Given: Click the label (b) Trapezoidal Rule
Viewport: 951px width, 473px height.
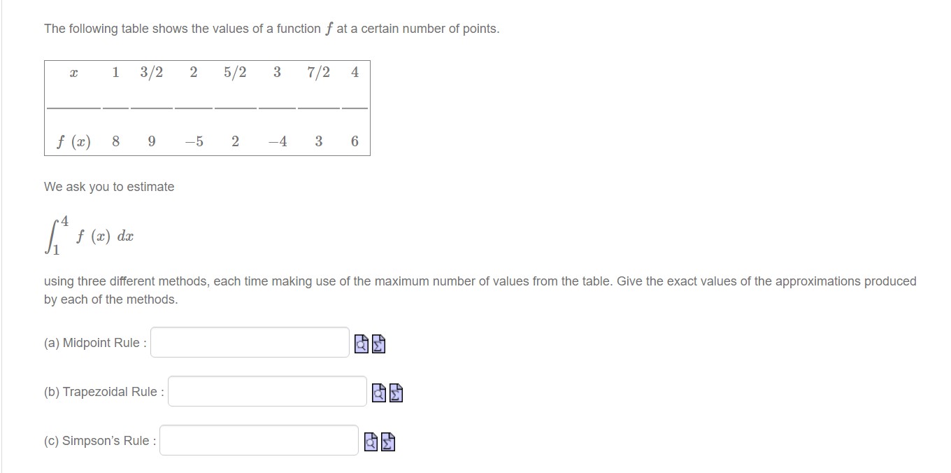Looking at the screenshot, I should coord(102,391).
